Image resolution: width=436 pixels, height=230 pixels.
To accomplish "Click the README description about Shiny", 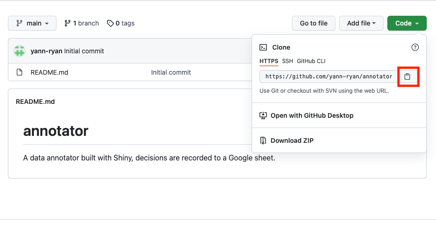I will pos(149,158).
